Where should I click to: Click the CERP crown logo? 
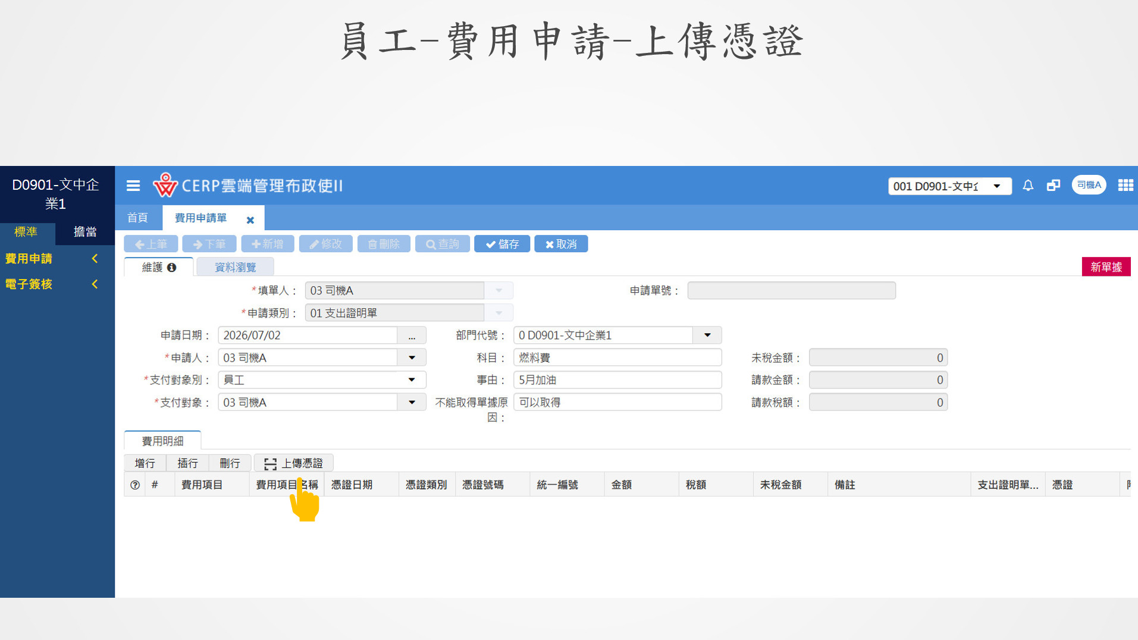(165, 185)
